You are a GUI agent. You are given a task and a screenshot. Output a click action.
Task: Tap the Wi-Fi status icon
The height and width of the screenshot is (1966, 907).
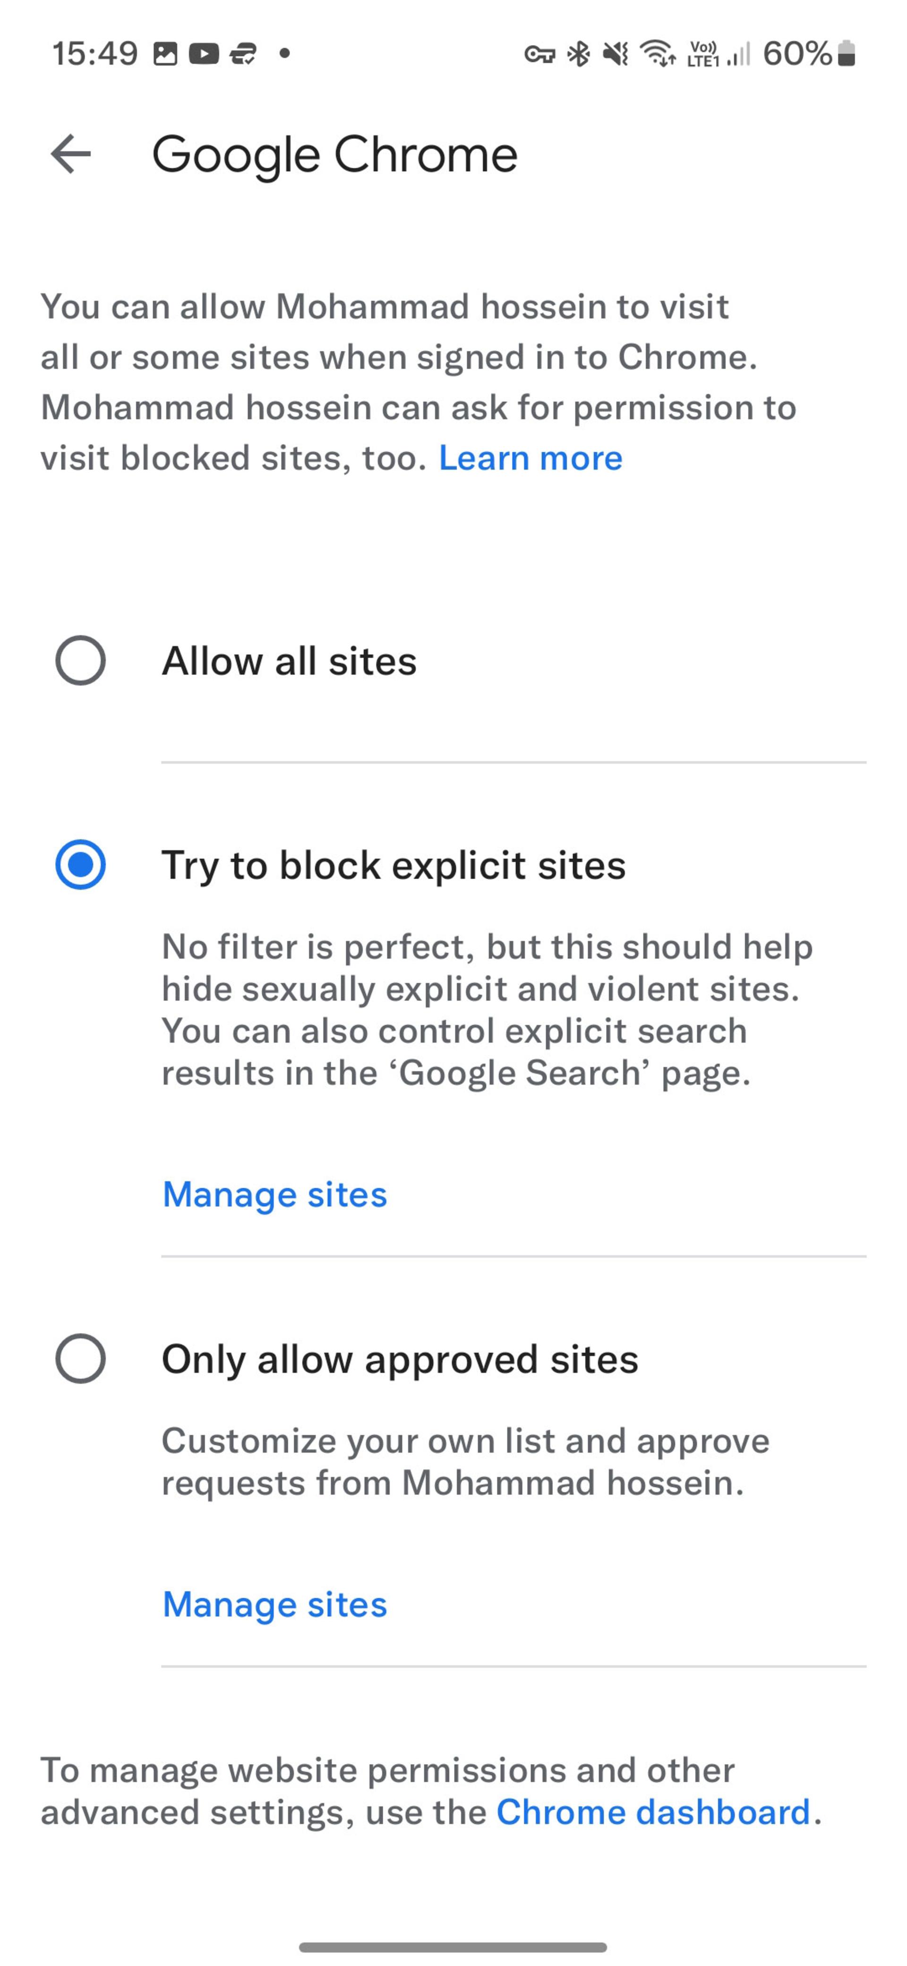(658, 53)
